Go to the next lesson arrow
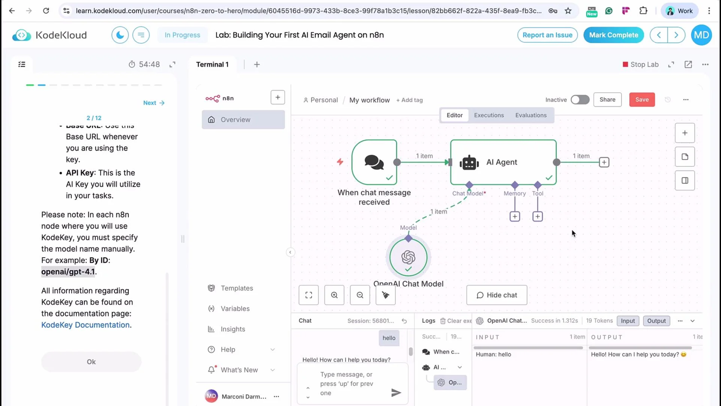The height and width of the screenshot is (406, 721). tap(676, 35)
